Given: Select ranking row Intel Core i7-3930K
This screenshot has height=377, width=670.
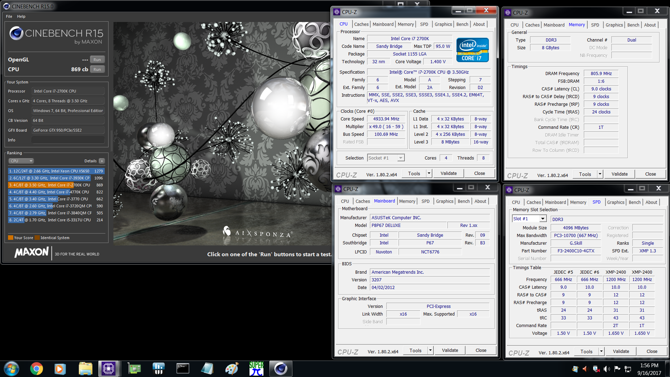Looking at the screenshot, I should pyautogui.click(x=56, y=178).
